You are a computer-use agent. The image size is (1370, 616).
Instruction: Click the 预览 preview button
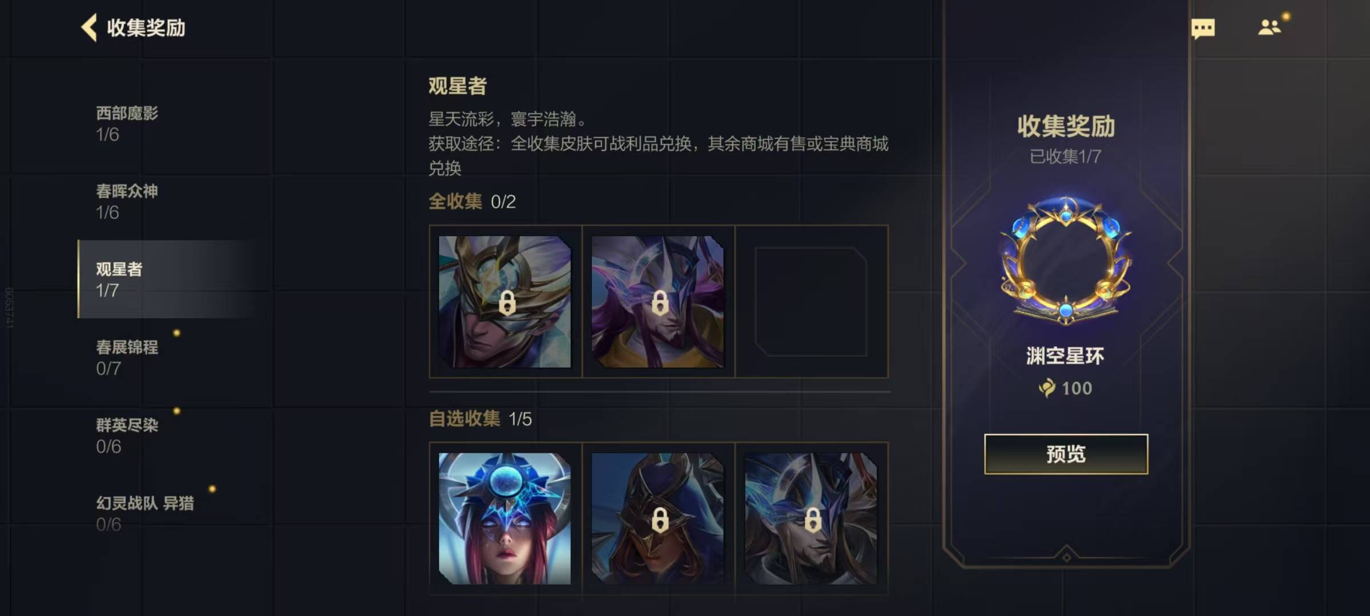(1066, 454)
